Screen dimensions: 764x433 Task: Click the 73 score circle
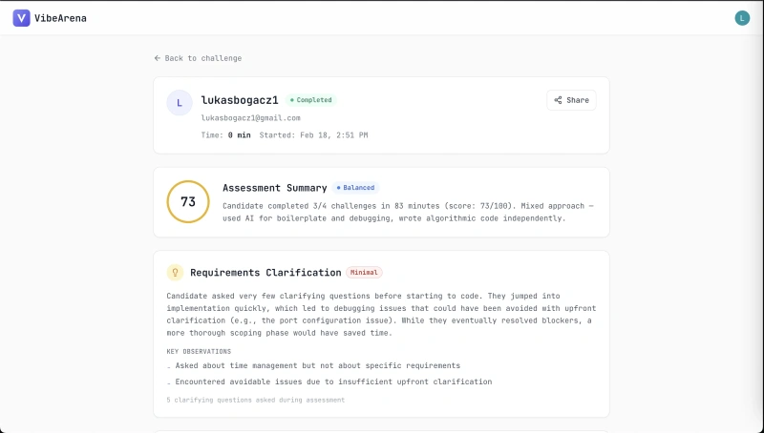pos(188,201)
